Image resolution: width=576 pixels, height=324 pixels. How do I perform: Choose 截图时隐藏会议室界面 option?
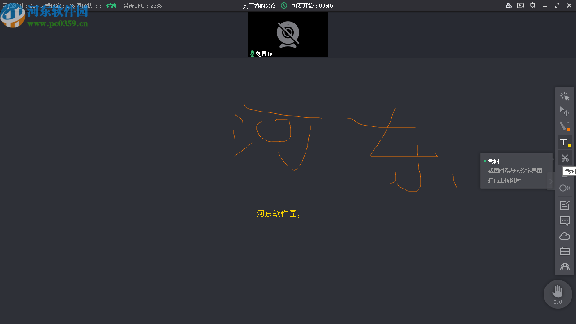coord(515,171)
